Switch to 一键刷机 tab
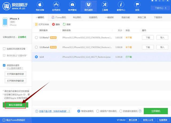171x123 pixels. pyautogui.click(x=40, y=17)
